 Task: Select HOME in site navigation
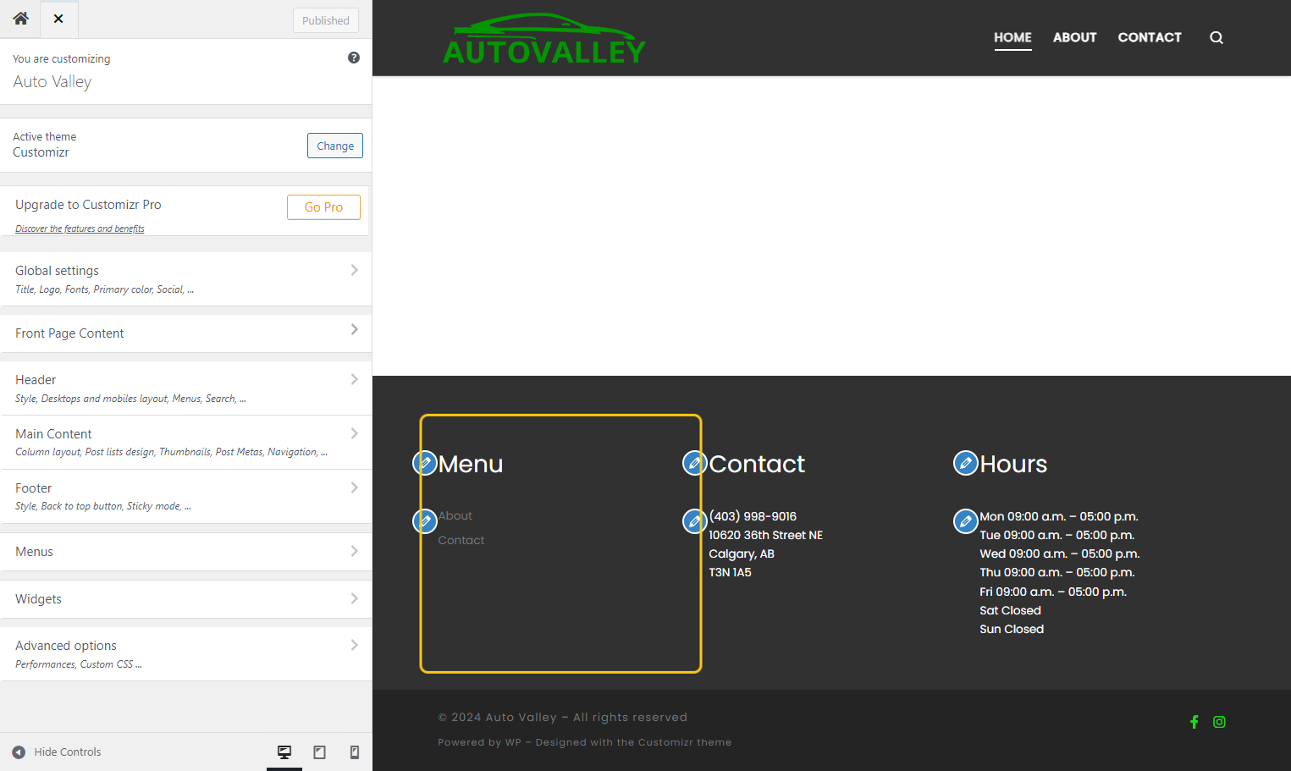1012,37
